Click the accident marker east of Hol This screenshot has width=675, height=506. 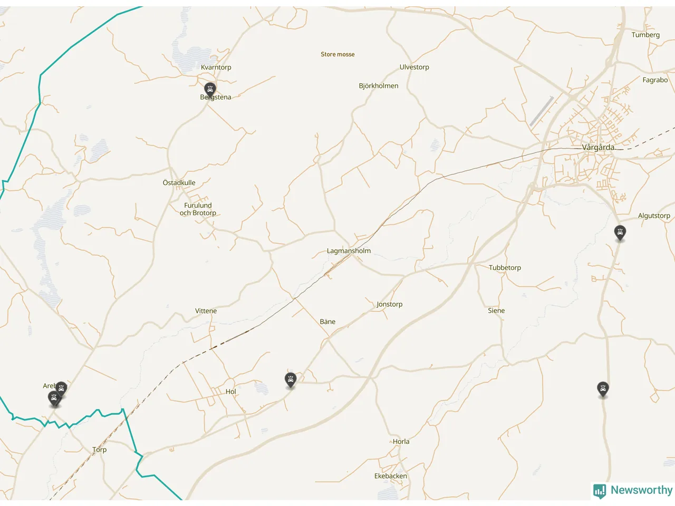pos(291,379)
